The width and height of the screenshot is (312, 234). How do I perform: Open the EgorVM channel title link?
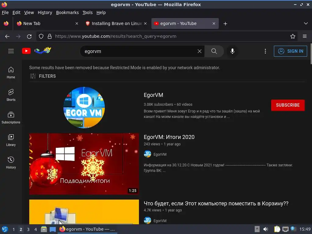(x=154, y=95)
